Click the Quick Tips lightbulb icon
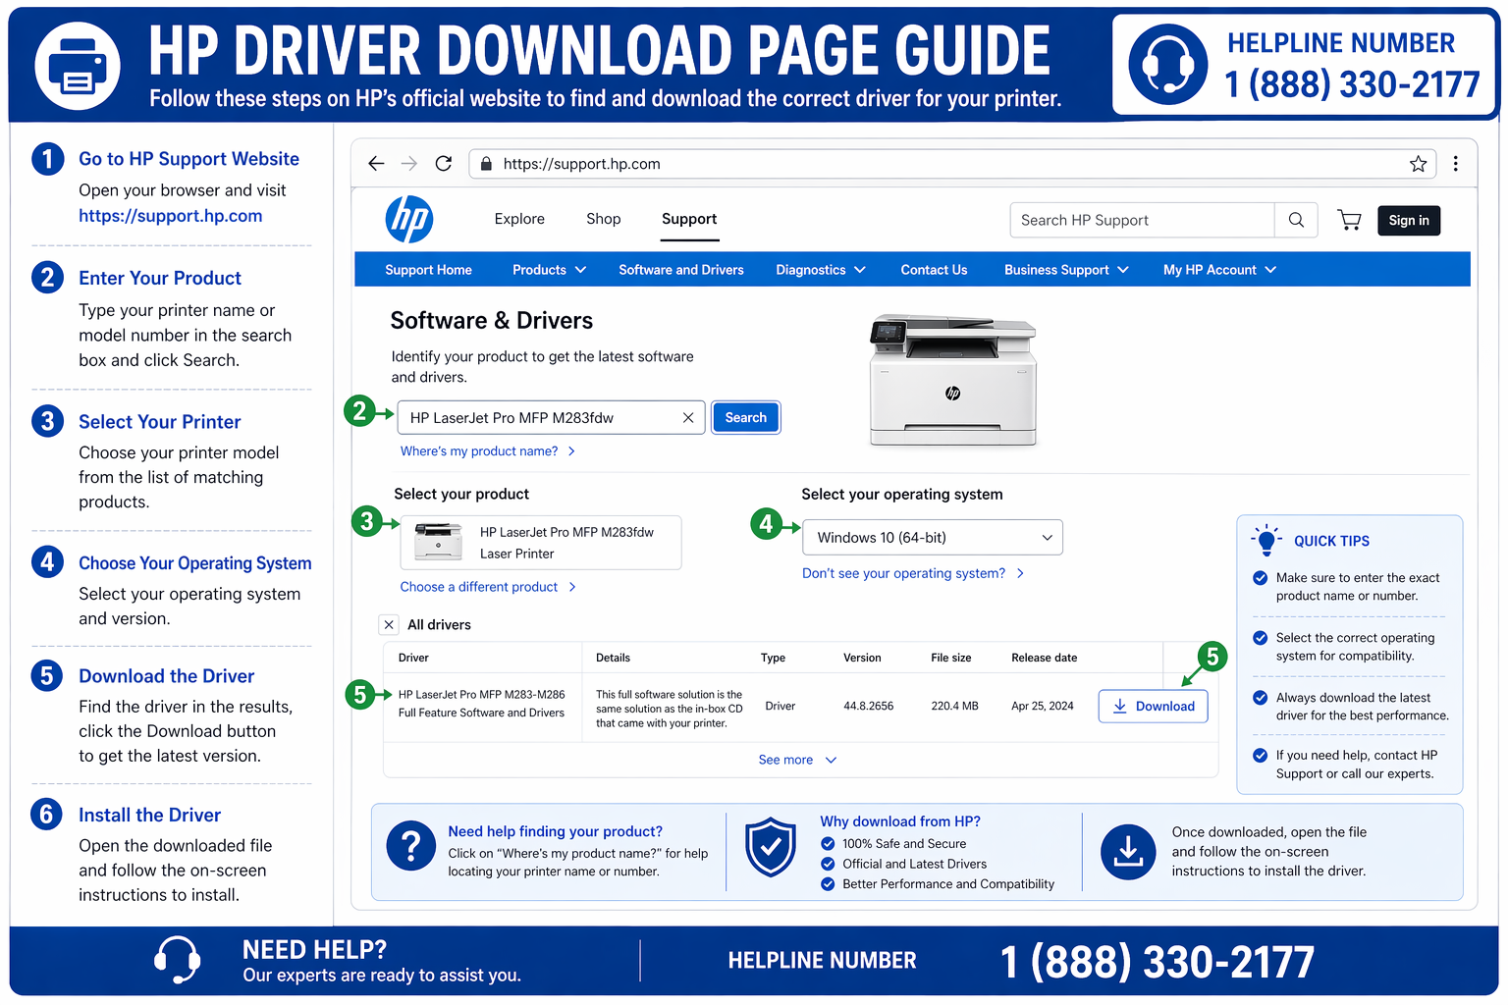The image size is (1508, 1005). click(1266, 540)
